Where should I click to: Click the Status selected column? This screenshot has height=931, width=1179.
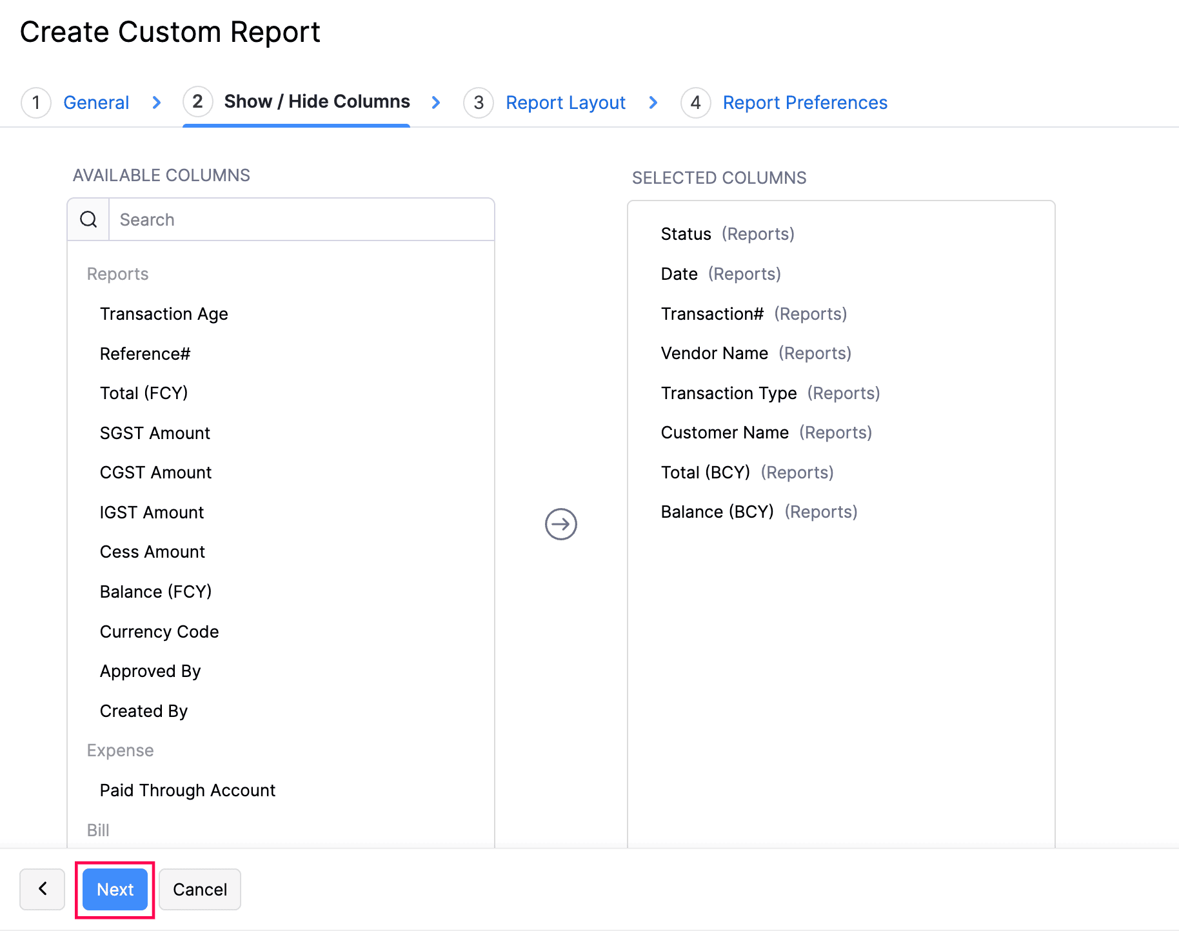pyautogui.click(x=686, y=234)
